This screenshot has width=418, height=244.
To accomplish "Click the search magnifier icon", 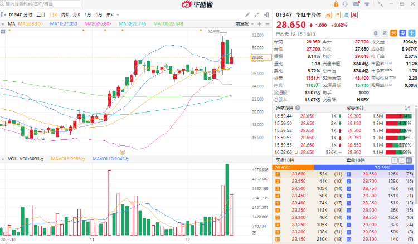I will point(2,4).
